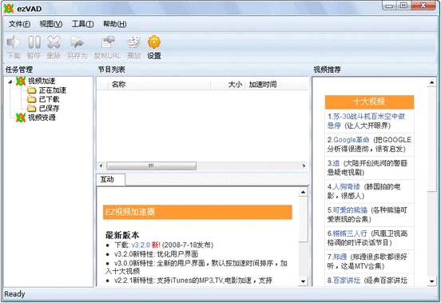441x303 pixels.
Task: Click the 播放 play film-reel icon
Action: [x=134, y=42]
